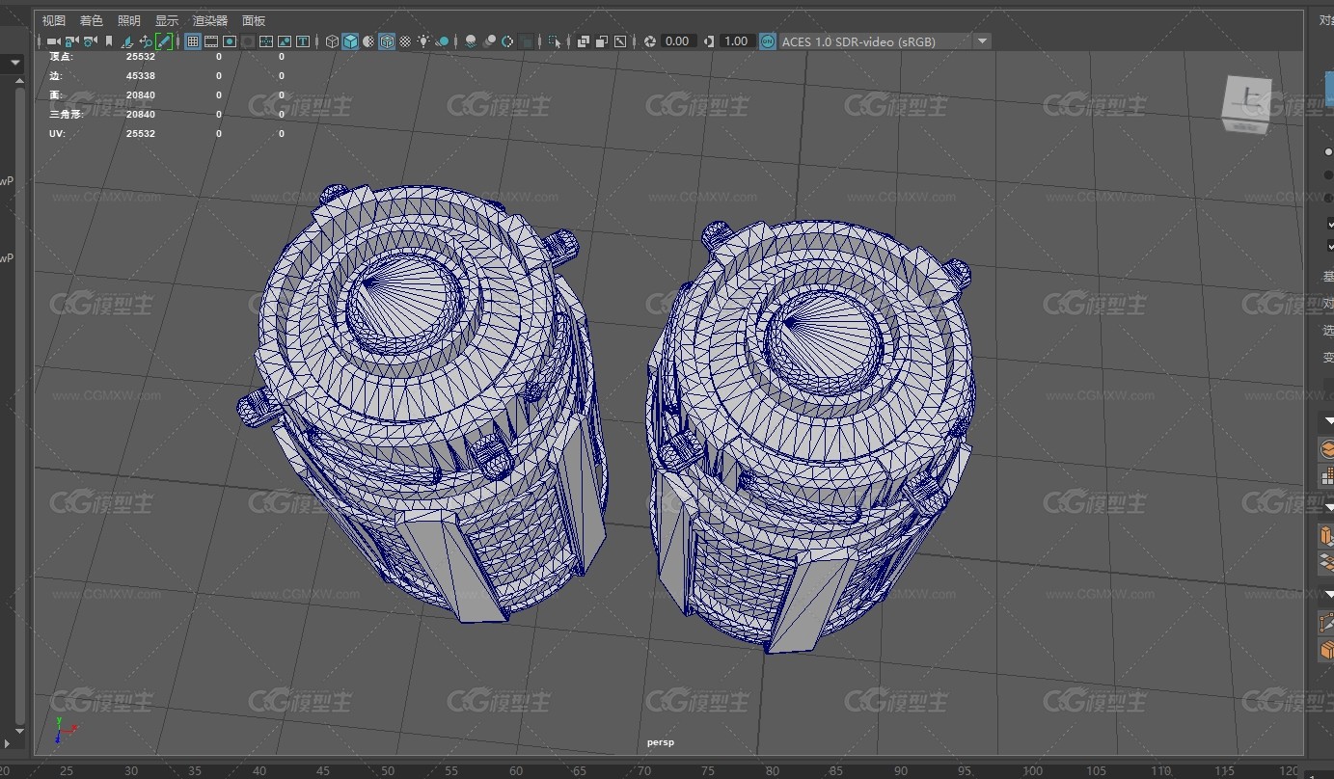Click the time slider at frame 100
1334x779 pixels.
tap(1031, 770)
